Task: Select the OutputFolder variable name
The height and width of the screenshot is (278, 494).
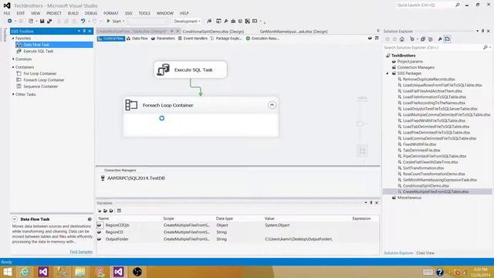Action: 117,239
